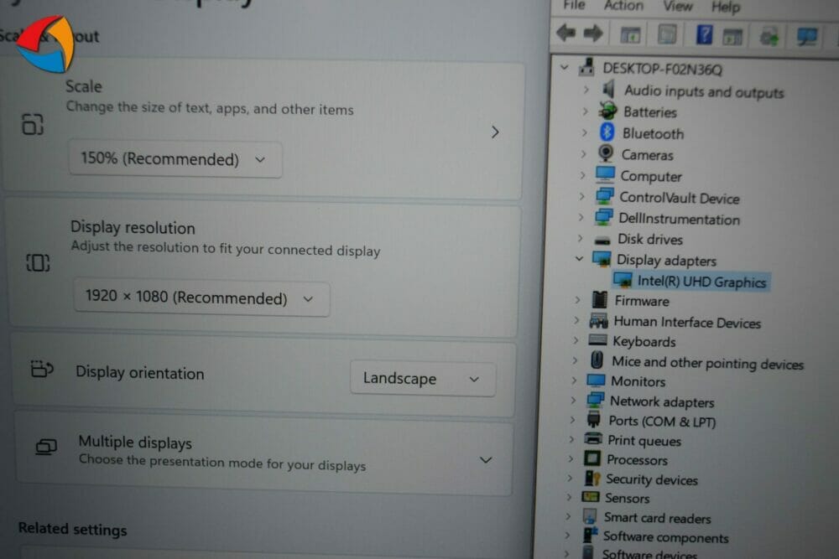This screenshot has height=559, width=839.
Task: Select the Intel(R) UHD Graphics adapter icon
Action: 623,280
